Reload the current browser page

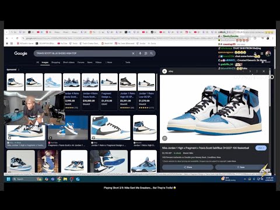pyautogui.click(x=17, y=38)
